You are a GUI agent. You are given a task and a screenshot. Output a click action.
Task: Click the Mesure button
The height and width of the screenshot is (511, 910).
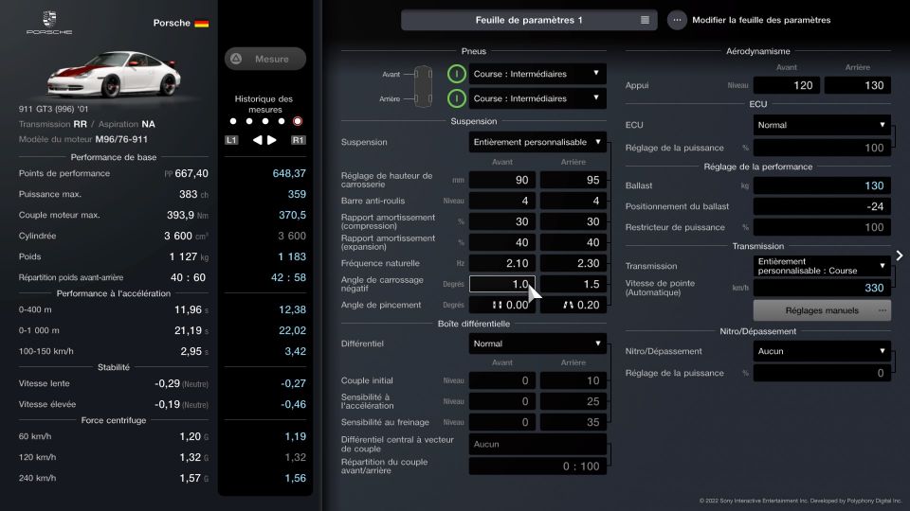pyautogui.click(x=265, y=59)
